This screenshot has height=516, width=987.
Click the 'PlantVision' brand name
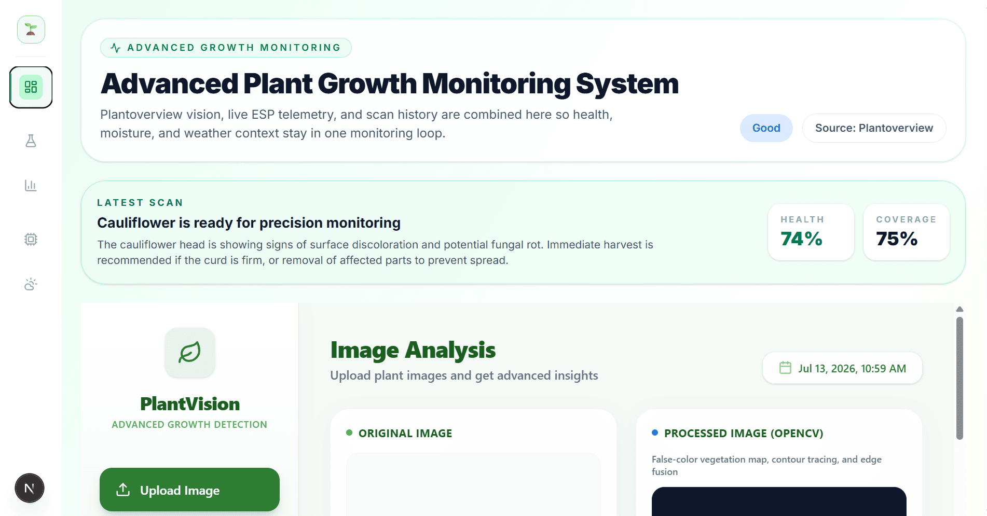[x=190, y=404]
